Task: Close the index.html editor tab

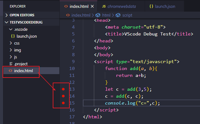Action: [x=92, y=6]
